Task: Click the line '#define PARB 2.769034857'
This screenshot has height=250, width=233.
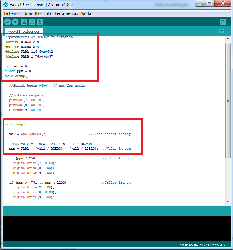Action: tap(29, 57)
